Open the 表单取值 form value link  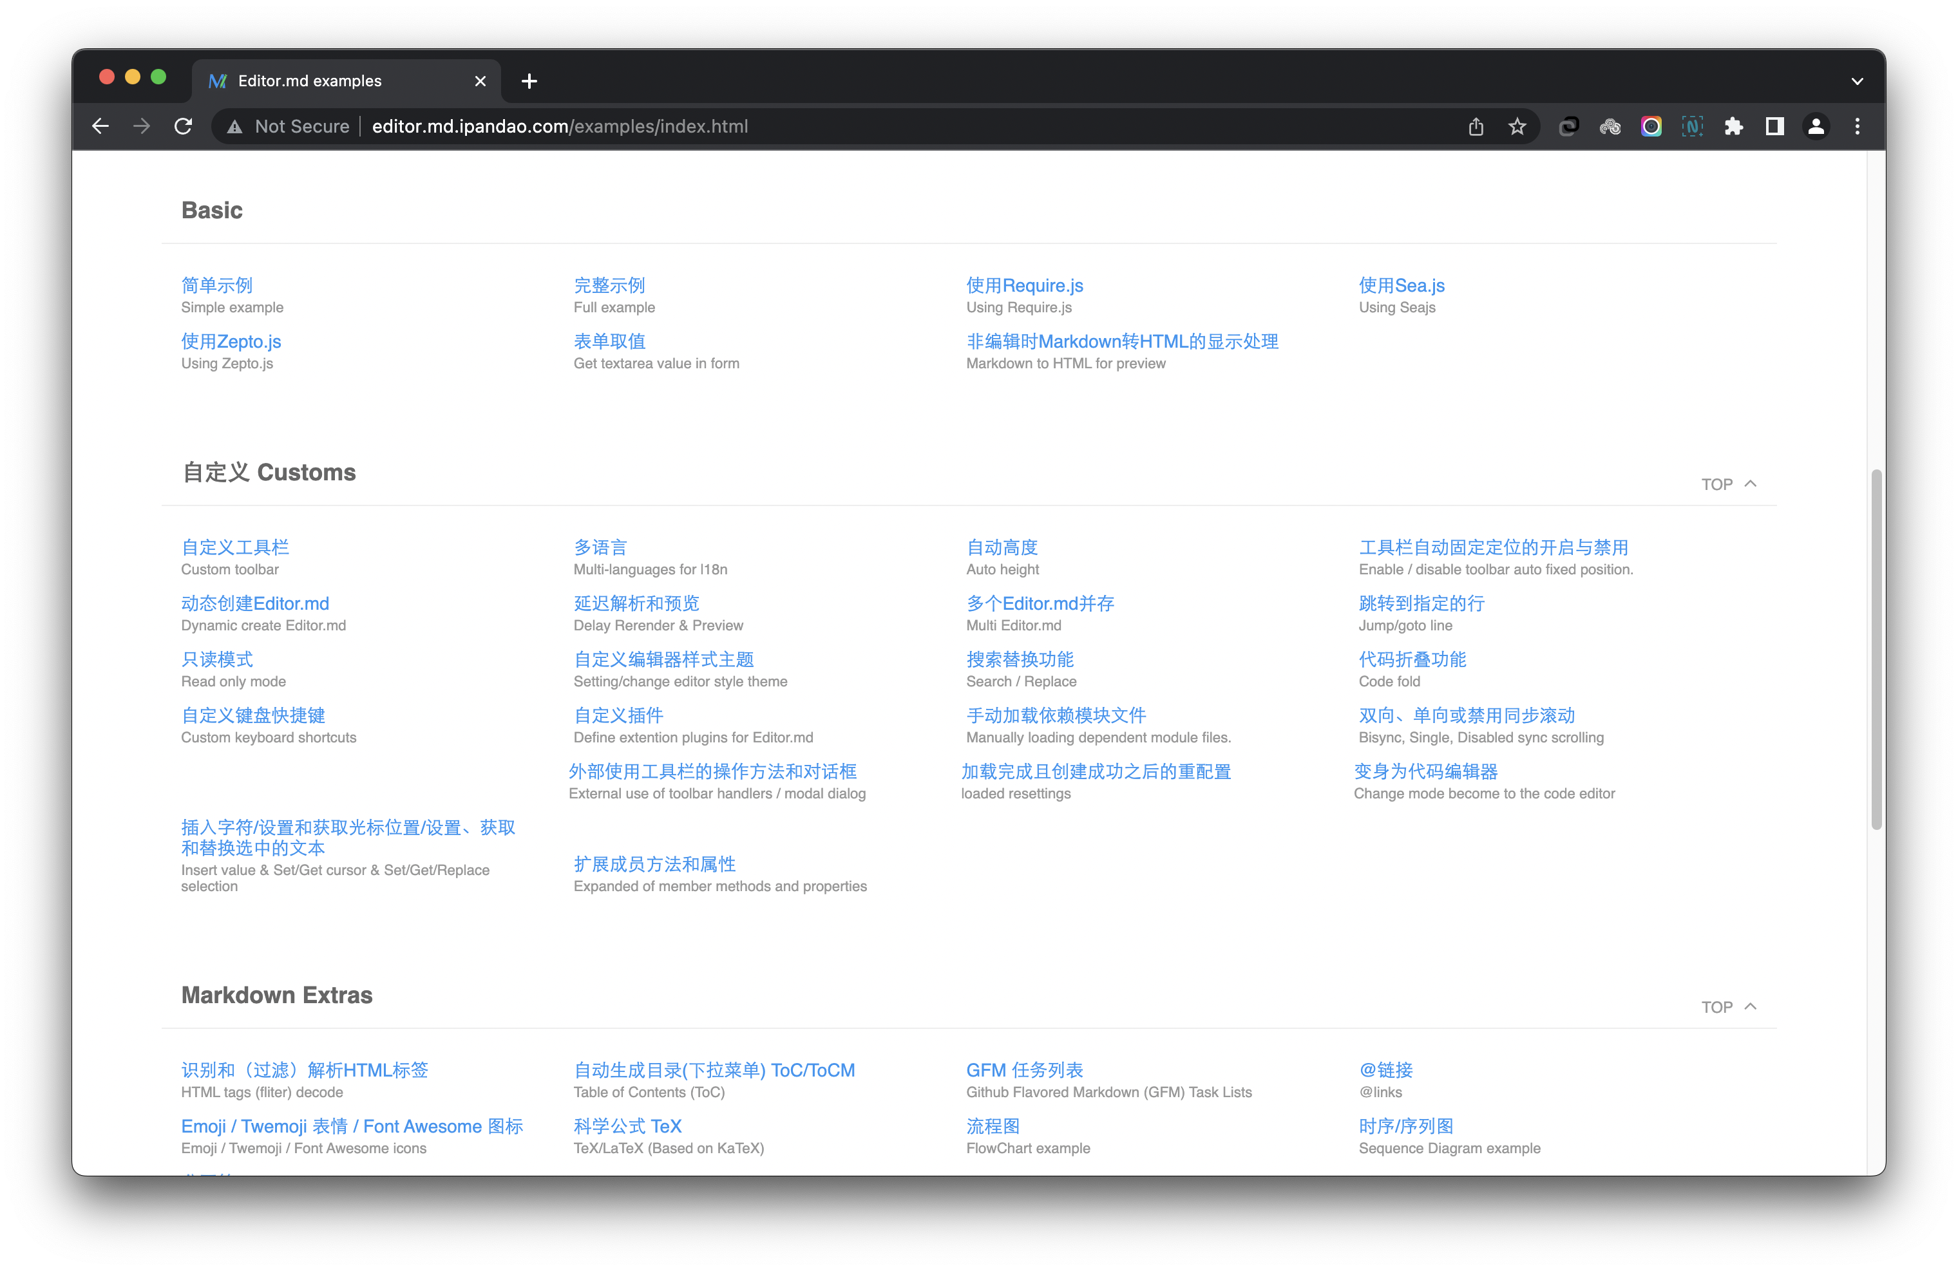(609, 341)
